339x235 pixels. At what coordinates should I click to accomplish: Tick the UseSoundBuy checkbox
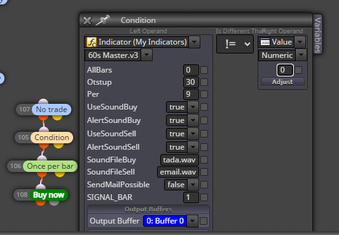(204, 107)
